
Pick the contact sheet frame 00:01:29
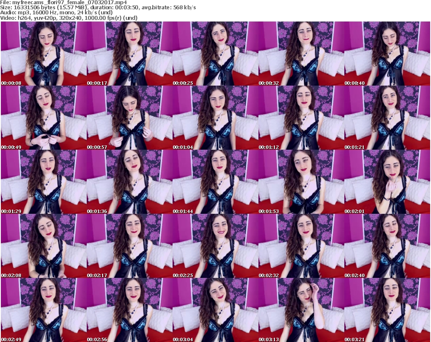(44, 182)
